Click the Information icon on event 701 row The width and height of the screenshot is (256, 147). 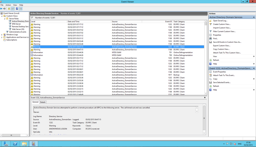32,52
